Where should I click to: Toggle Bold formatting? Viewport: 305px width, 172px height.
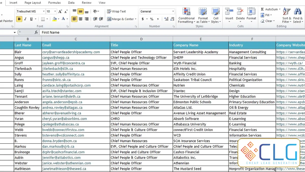tap(19, 19)
